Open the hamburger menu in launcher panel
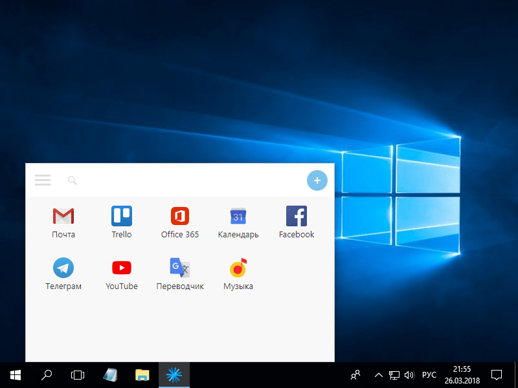 [x=43, y=180]
